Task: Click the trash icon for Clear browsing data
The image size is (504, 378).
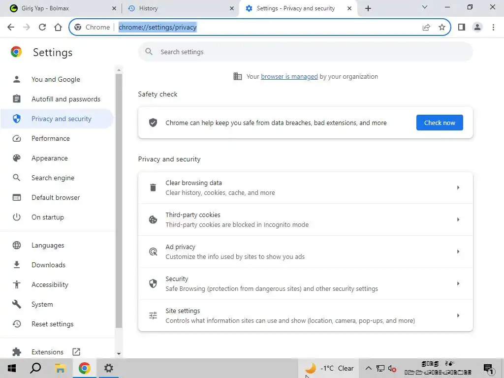Action: 153,188
